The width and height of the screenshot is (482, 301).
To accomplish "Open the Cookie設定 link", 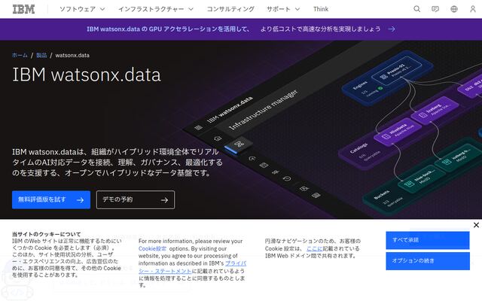I will point(152,248).
